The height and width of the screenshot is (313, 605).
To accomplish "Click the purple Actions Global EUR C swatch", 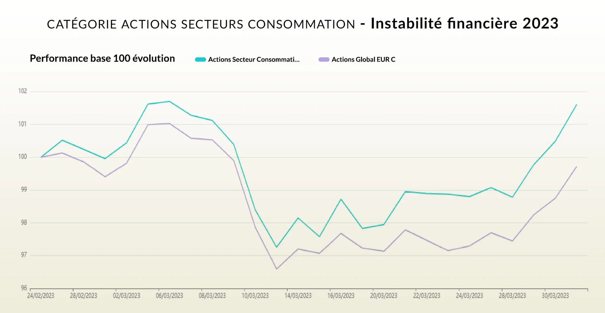I will tap(324, 60).
